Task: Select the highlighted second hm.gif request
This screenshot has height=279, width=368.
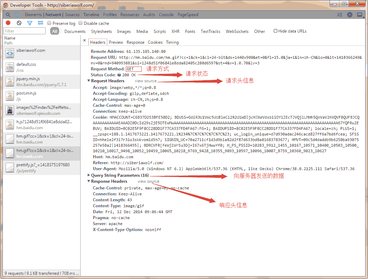Action: (42, 153)
